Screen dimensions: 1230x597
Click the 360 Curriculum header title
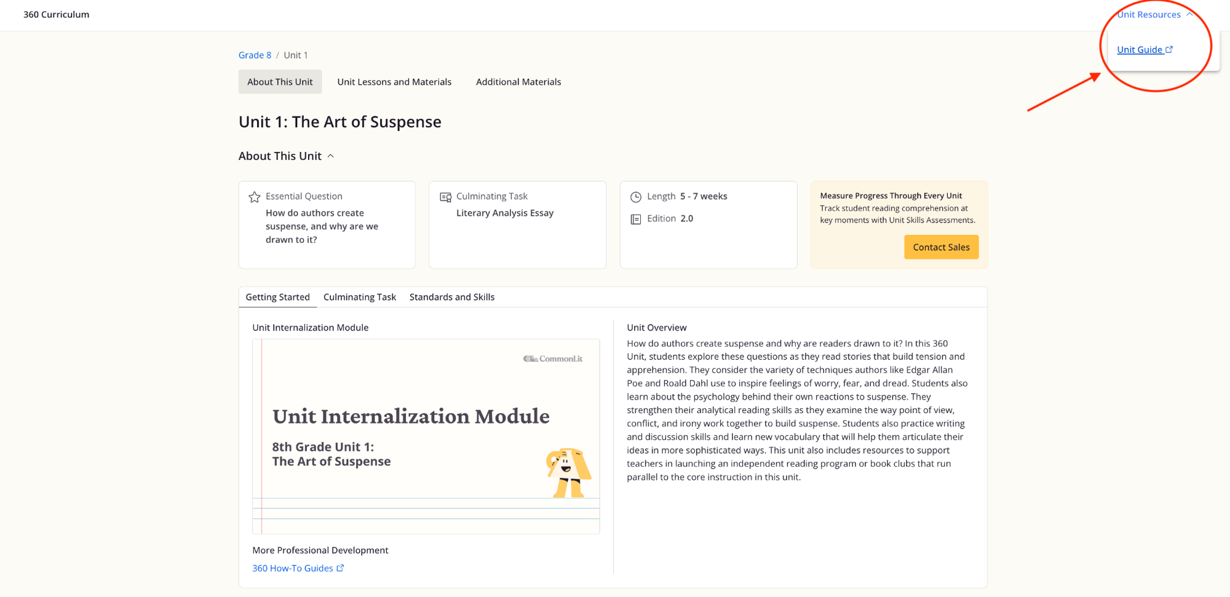pyautogui.click(x=56, y=14)
